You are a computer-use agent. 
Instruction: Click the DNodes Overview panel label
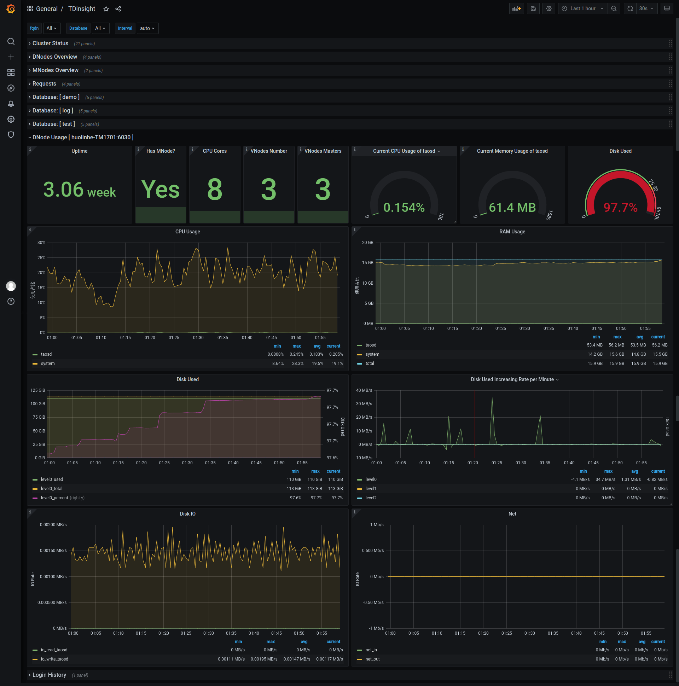pos(56,57)
